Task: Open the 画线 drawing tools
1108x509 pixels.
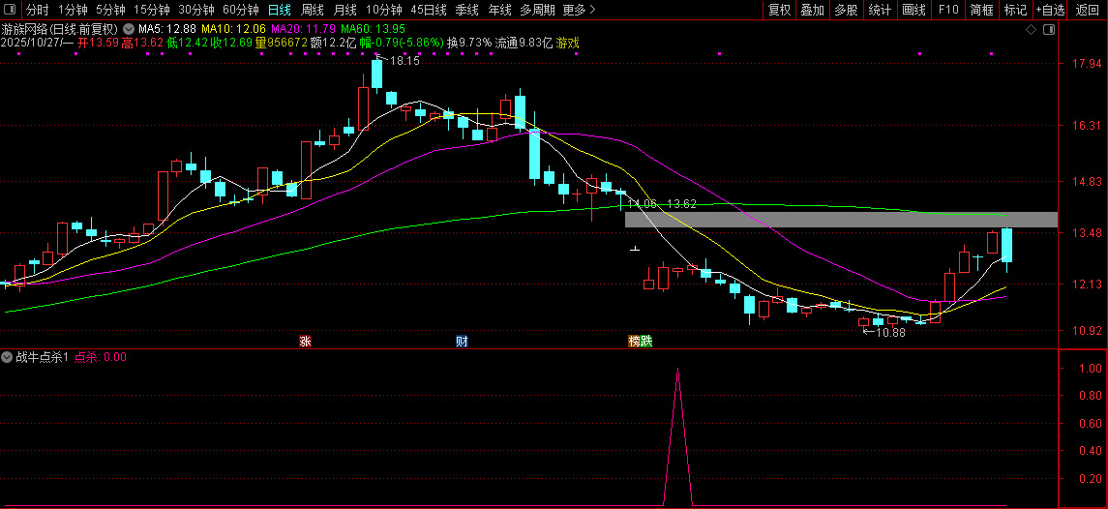Action: click(913, 10)
